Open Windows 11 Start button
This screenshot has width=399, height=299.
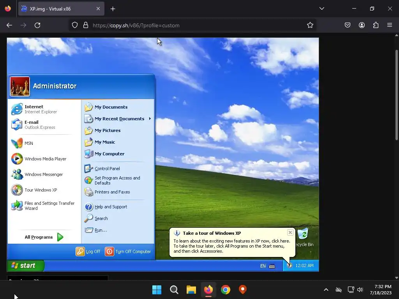tap(157, 290)
